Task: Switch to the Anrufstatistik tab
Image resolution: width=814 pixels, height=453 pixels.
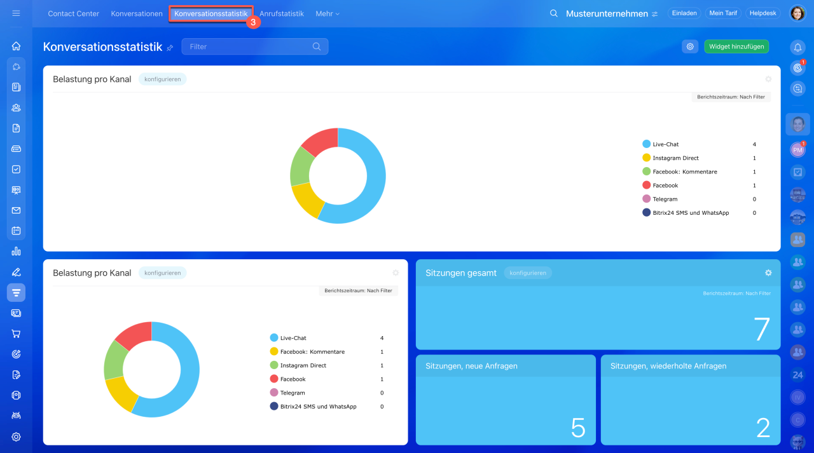Action: click(281, 13)
